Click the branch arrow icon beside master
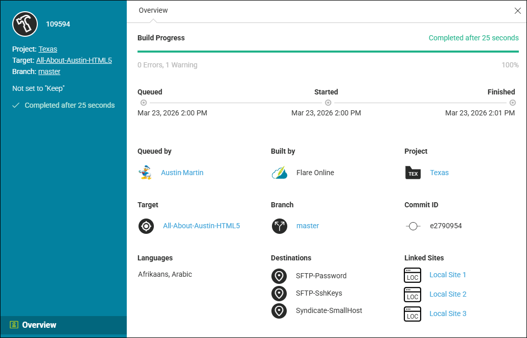The height and width of the screenshot is (338, 527). click(x=280, y=226)
